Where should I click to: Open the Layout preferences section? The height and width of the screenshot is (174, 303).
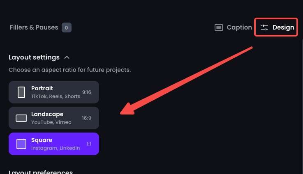(x=41, y=172)
